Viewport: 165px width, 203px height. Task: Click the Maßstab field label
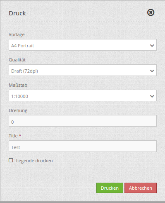tap(18, 85)
